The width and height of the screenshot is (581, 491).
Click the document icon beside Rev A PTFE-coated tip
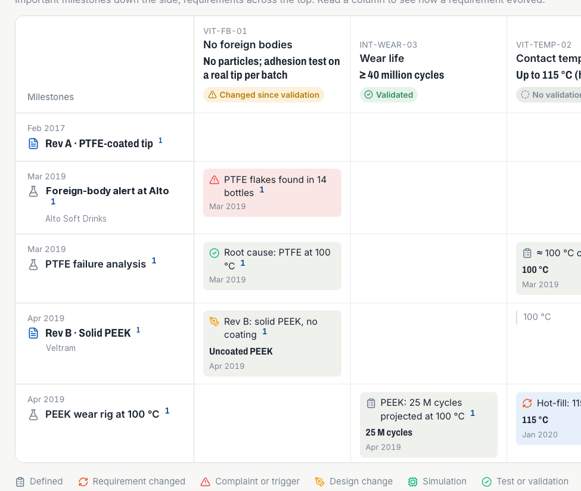pyautogui.click(x=33, y=144)
